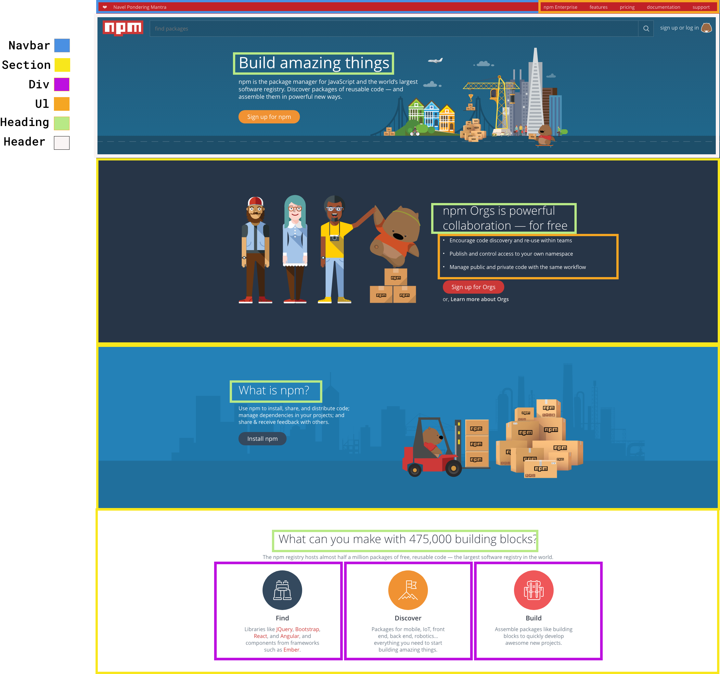The width and height of the screenshot is (720, 674).
Task: Open the pricing menu item
Action: click(x=627, y=7)
